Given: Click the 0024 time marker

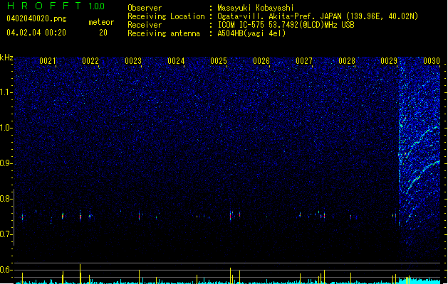Looking at the screenshot, I should pyautogui.click(x=176, y=61).
